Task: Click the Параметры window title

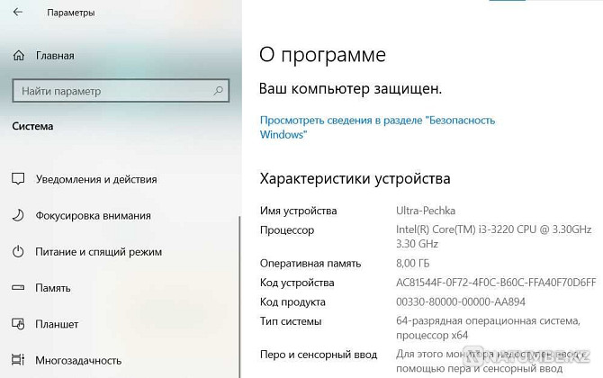Action: tap(71, 13)
